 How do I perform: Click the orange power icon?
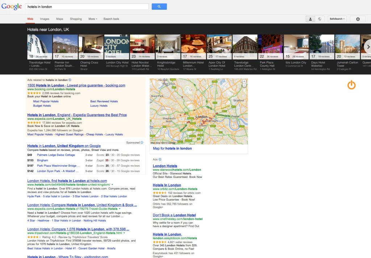pos(351,85)
